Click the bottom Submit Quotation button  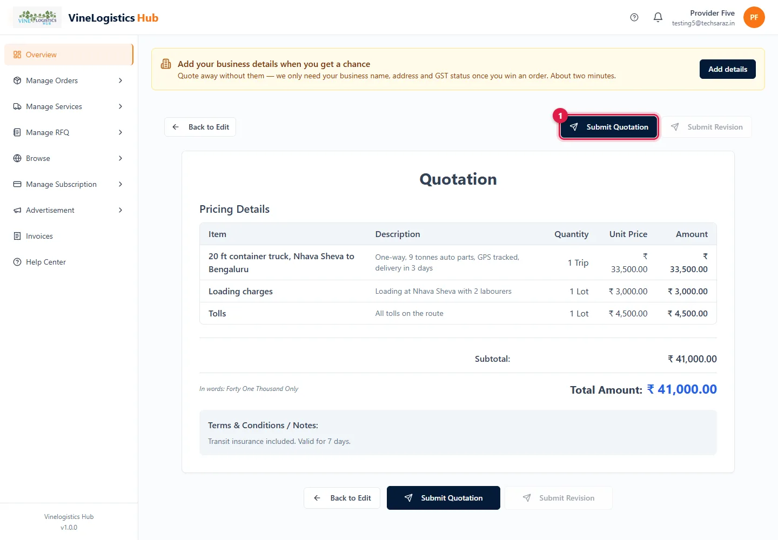[444, 498]
